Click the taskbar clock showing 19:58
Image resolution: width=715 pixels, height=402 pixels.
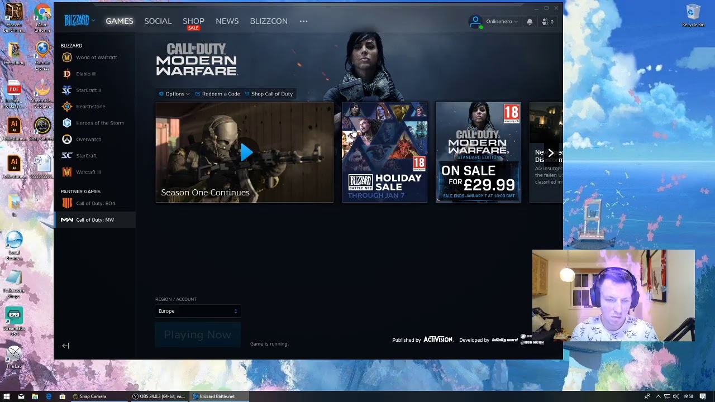coord(688,396)
